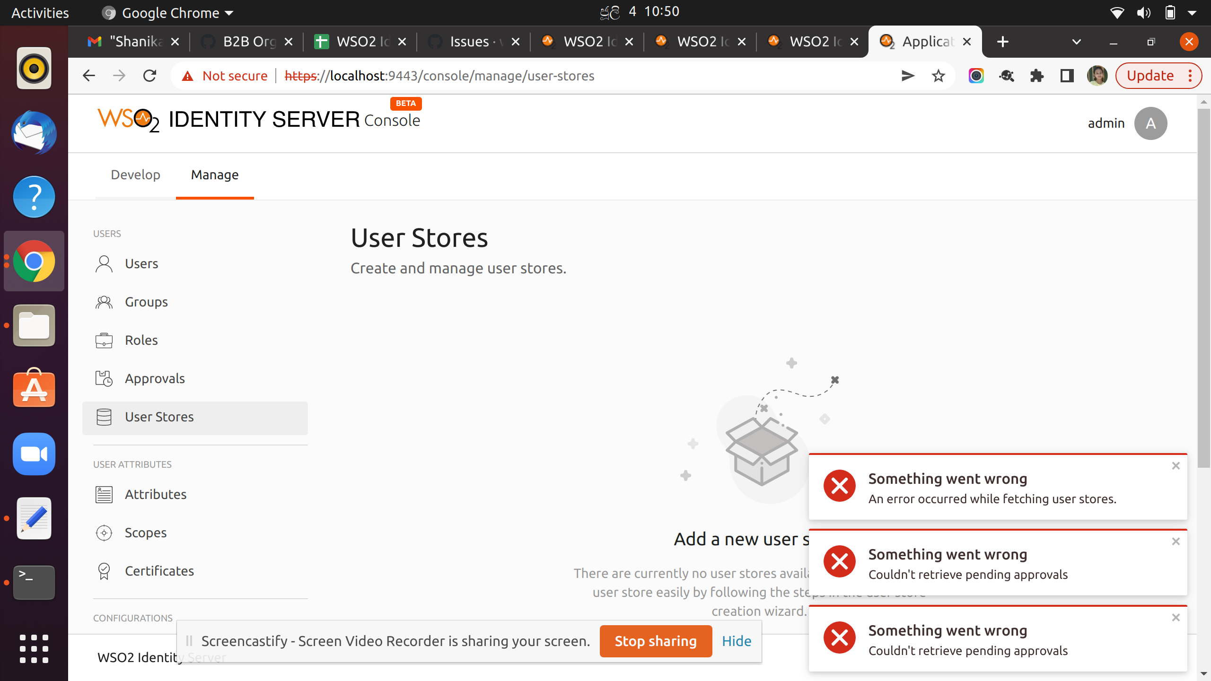Open the Certificates sidebar item
Viewport: 1211px width, 681px height.
tap(159, 571)
